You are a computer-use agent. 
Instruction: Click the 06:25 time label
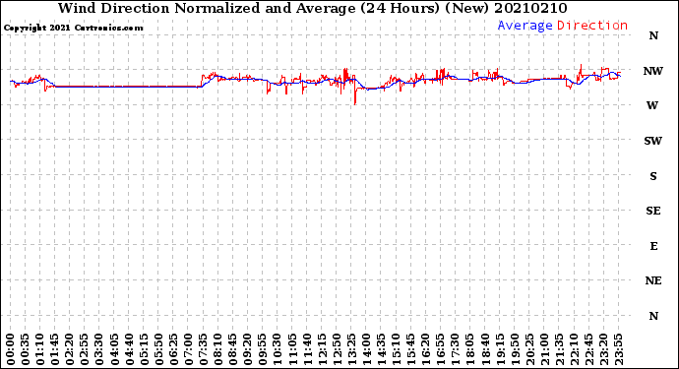(173, 349)
